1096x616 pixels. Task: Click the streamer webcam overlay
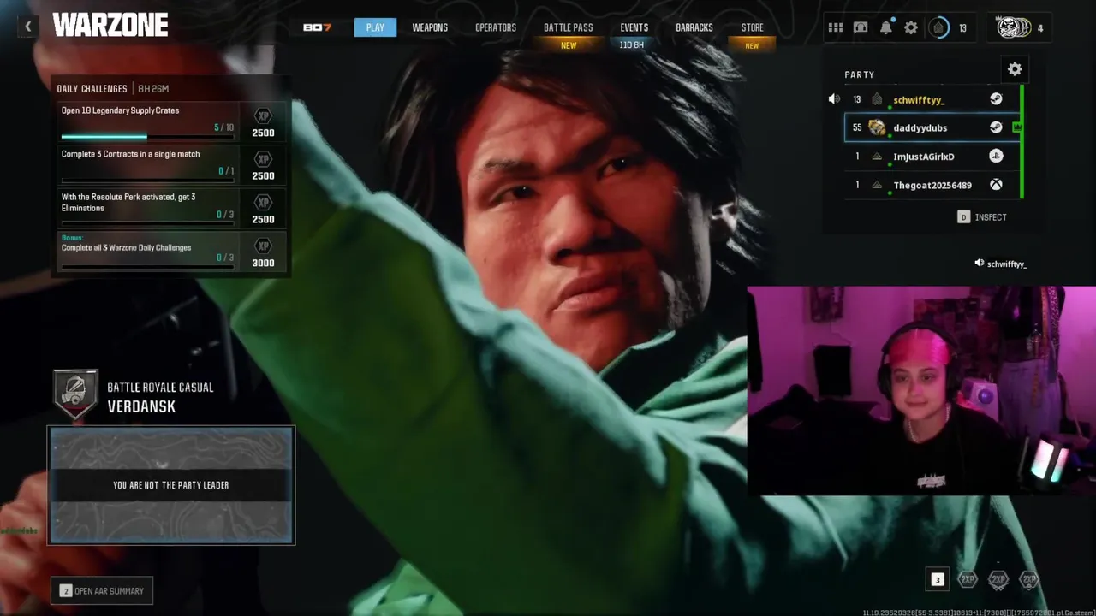click(921, 391)
